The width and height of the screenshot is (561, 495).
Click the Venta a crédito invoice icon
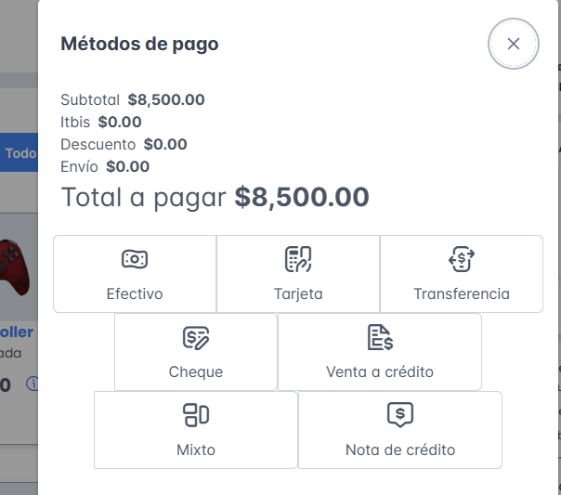click(380, 337)
